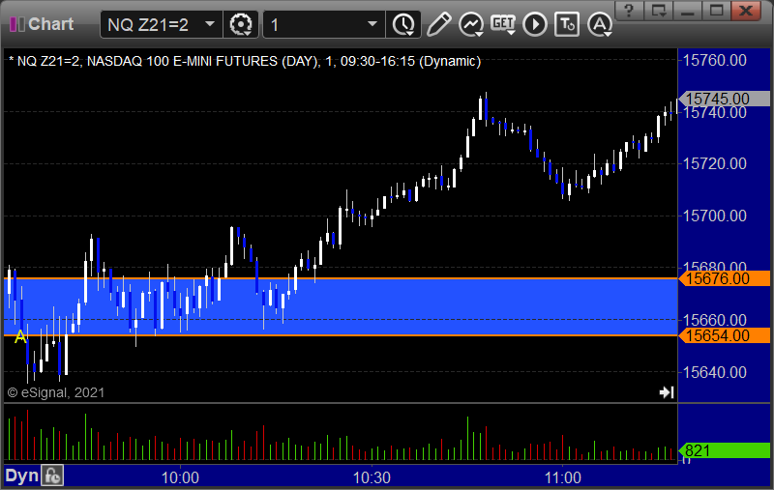The image size is (774, 490).
Task: Open the alerts A icon
Action: [600, 25]
